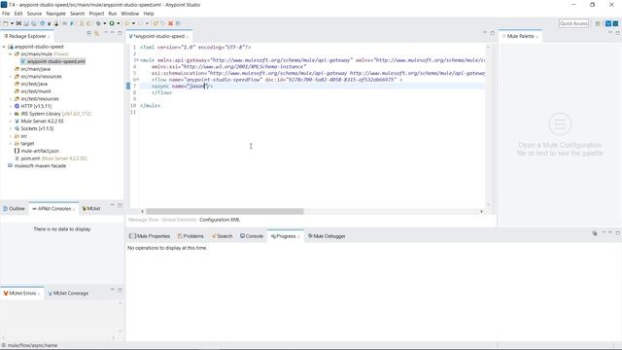Viewport: 622px width, 350px height.
Task: Click the Exchange globe toolbar icon
Action: (42, 23)
